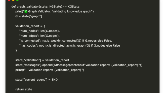Screen dimensions: 165x93
Task: Place cursor on graph_validator function name
Action: [28, 7]
